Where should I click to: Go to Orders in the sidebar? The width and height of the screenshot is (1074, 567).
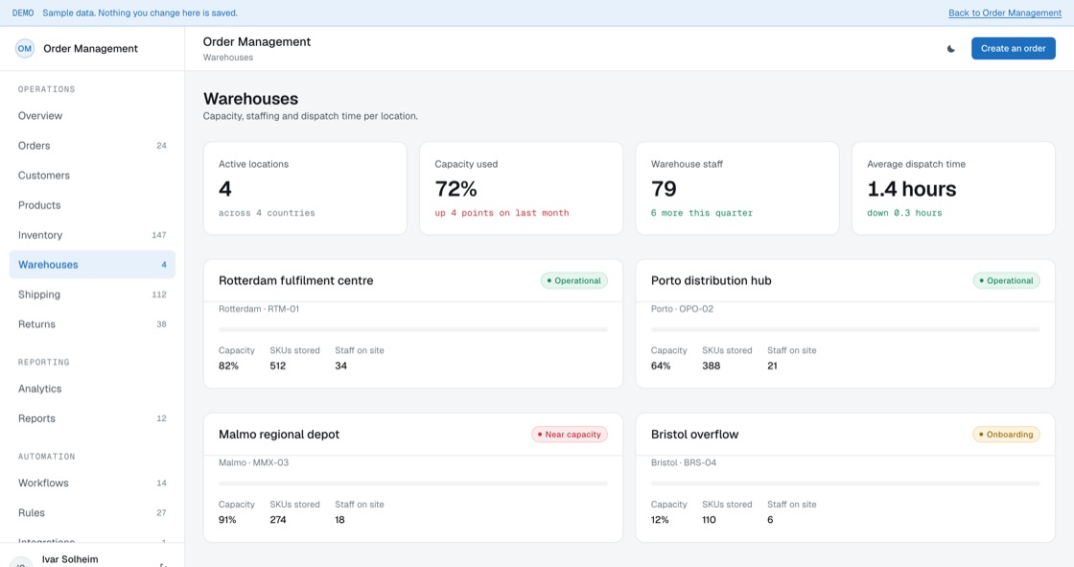92,146
